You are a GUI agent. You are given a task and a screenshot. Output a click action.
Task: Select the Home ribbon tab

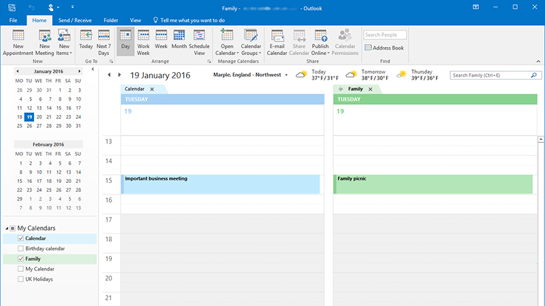[x=40, y=20]
